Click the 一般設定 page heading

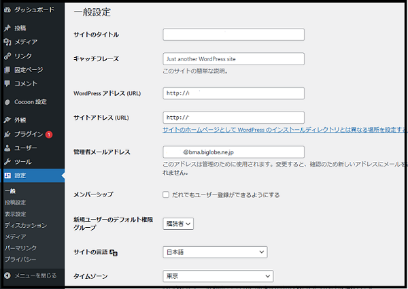(92, 12)
